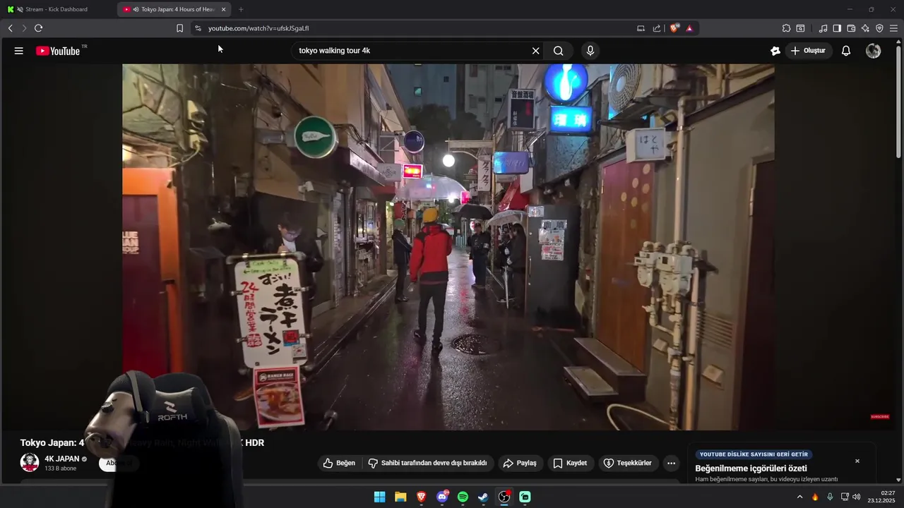Click the video player area
This screenshot has width=904, height=508.
[448, 247]
